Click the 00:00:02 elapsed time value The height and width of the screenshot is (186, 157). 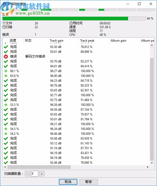[105, 23]
